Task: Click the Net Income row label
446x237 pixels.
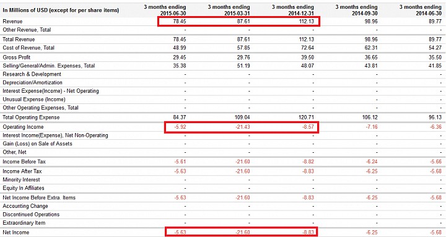Action: point(16,232)
